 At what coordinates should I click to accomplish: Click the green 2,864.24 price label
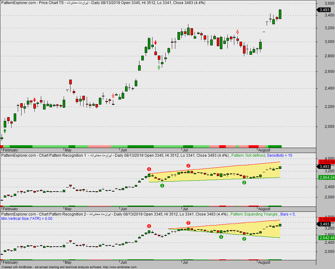(327, 178)
